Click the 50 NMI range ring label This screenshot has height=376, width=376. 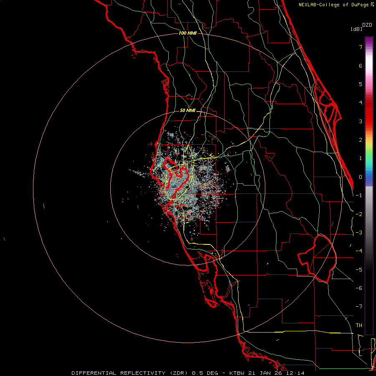click(188, 110)
